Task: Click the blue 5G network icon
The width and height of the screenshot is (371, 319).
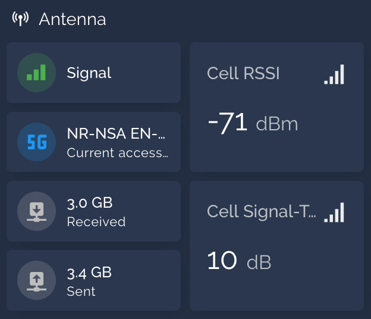Action: [36, 142]
